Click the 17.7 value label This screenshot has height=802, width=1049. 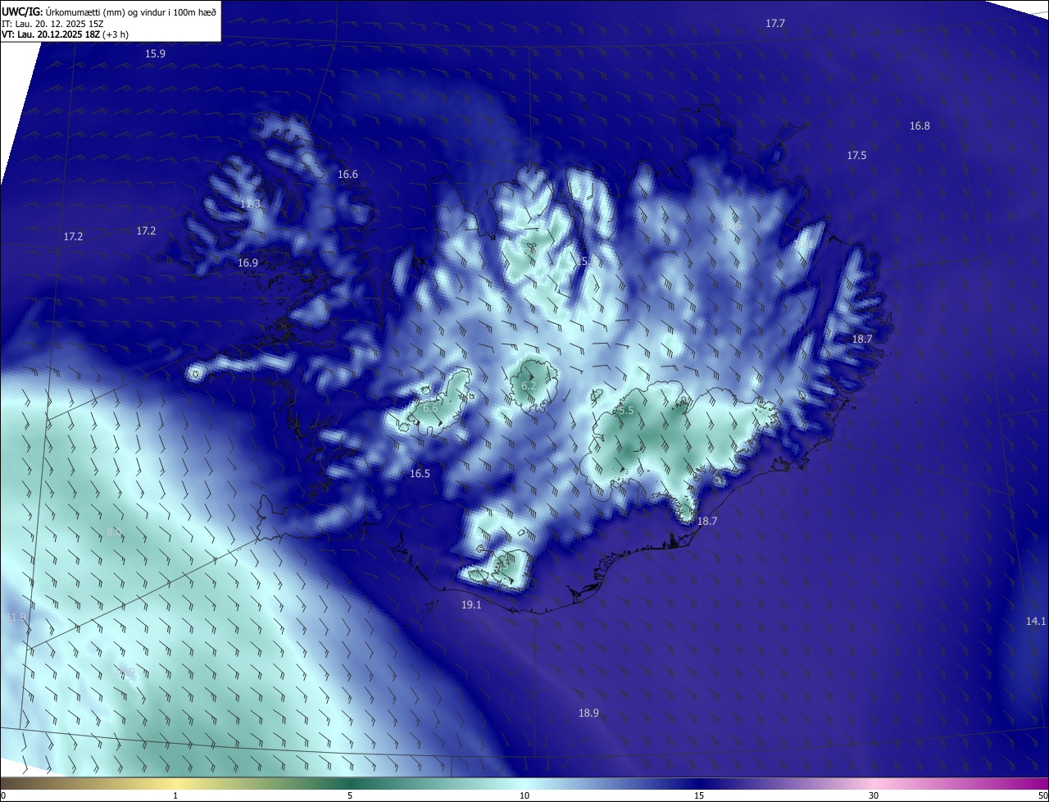pos(775,24)
